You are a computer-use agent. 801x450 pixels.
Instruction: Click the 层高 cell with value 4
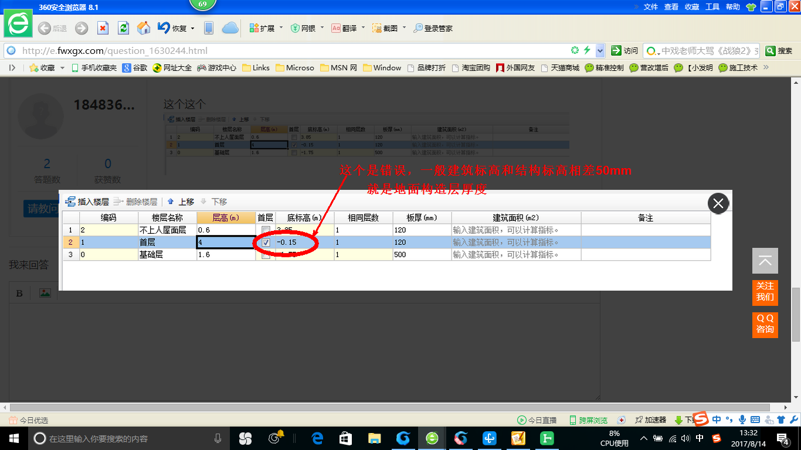point(226,243)
